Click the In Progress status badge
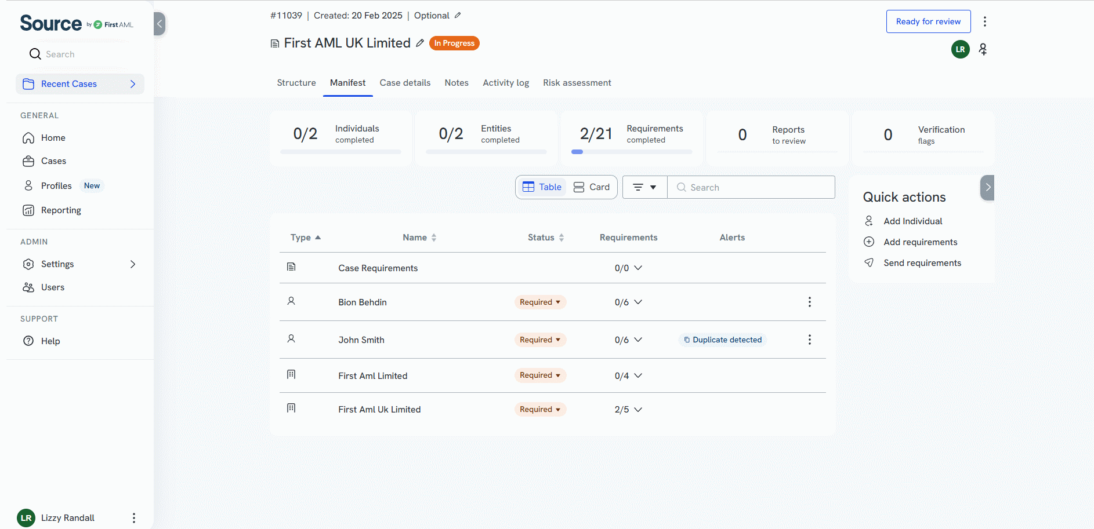The image size is (1094, 529). [454, 43]
